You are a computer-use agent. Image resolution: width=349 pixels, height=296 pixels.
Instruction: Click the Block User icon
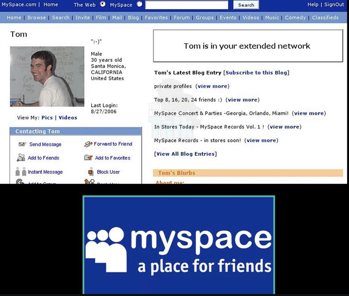point(91,172)
